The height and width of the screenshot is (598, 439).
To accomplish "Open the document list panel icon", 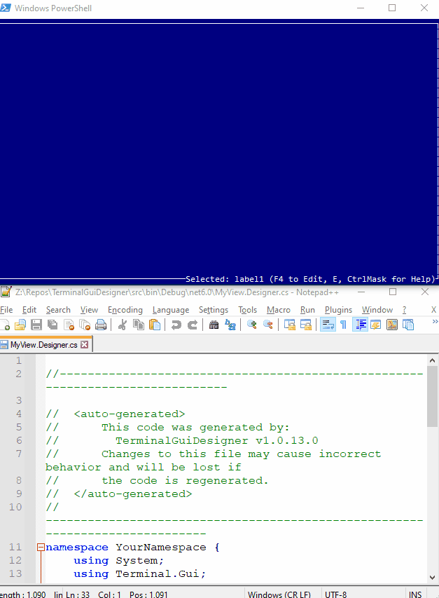I will (x=408, y=325).
